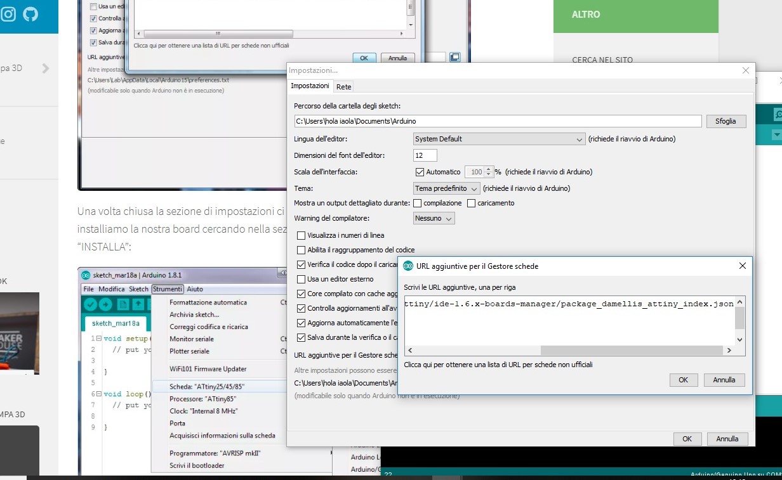
Task: Open Serial Monitor icon in background Arduino window
Action: (778, 115)
